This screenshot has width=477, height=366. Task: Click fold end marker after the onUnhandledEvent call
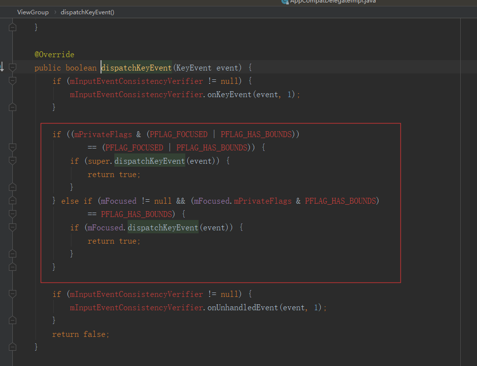(12, 320)
